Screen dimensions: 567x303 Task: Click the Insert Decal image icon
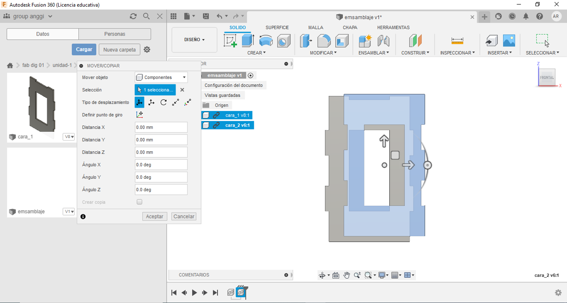click(x=509, y=41)
